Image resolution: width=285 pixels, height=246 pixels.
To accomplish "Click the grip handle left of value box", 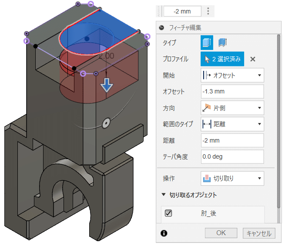I will point(159,11).
